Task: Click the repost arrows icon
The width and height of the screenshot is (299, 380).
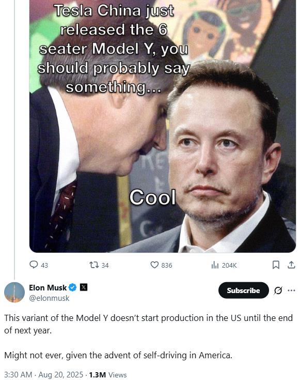Action: (94, 265)
